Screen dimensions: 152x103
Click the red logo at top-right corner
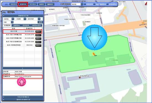146,4
